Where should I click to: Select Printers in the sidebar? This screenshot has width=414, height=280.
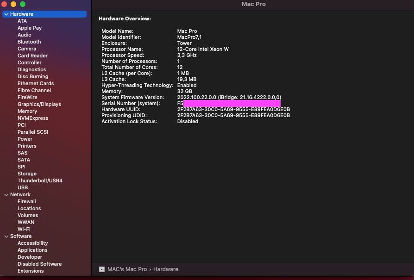(27, 146)
